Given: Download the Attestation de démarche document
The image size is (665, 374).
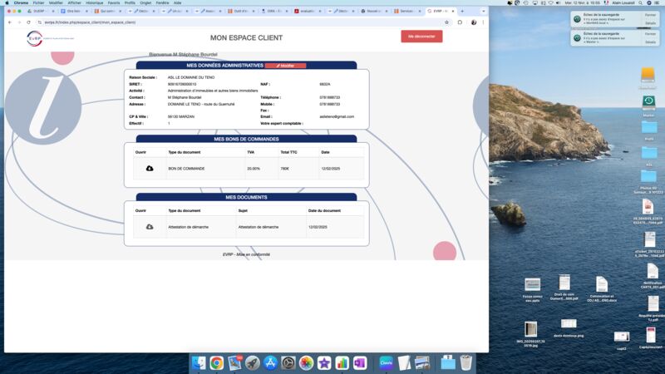Looking at the screenshot, I should coord(150,227).
